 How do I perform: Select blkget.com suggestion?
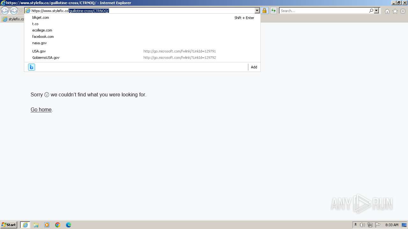pyautogui.click(x=142, y=17)
